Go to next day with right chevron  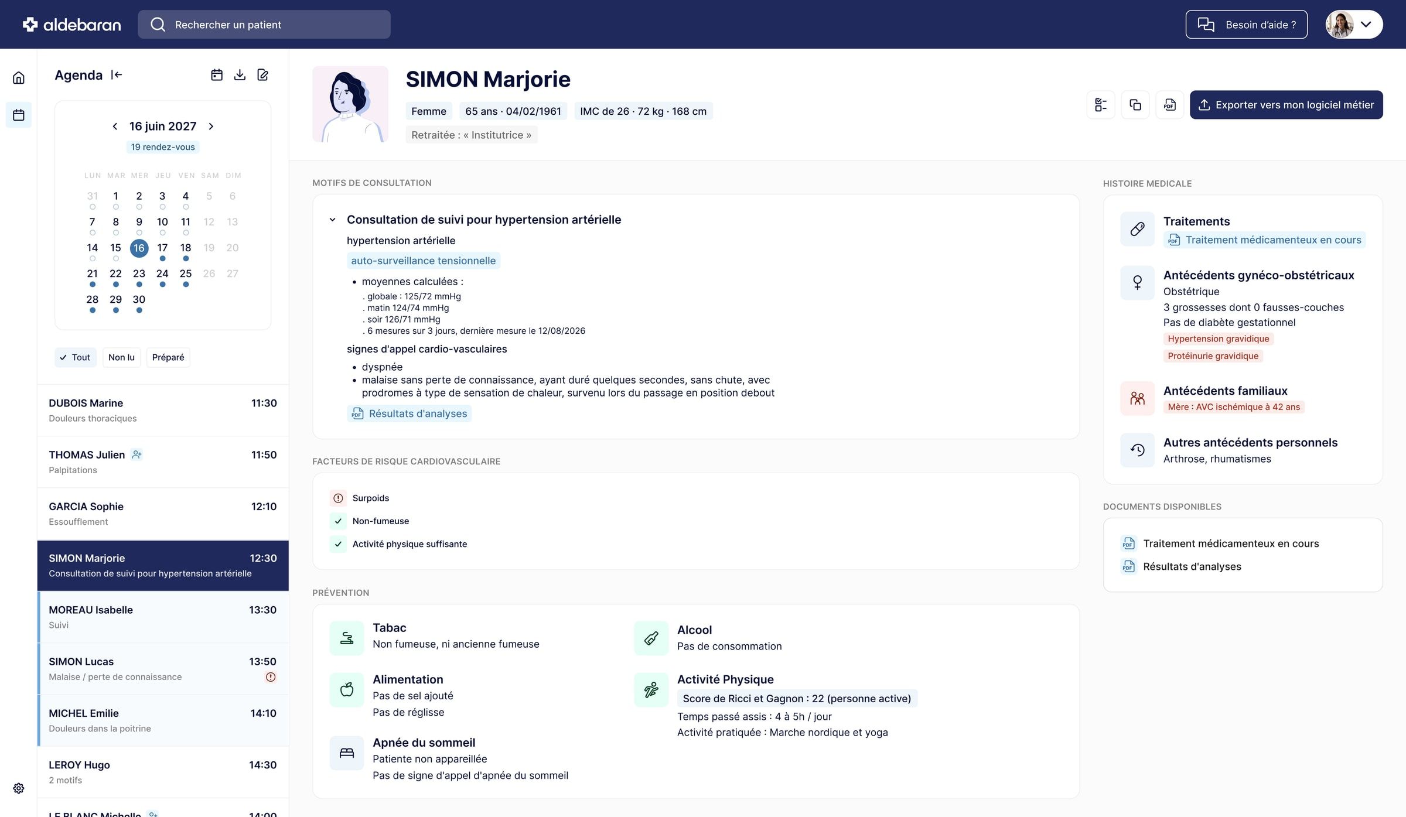(211, 127)
